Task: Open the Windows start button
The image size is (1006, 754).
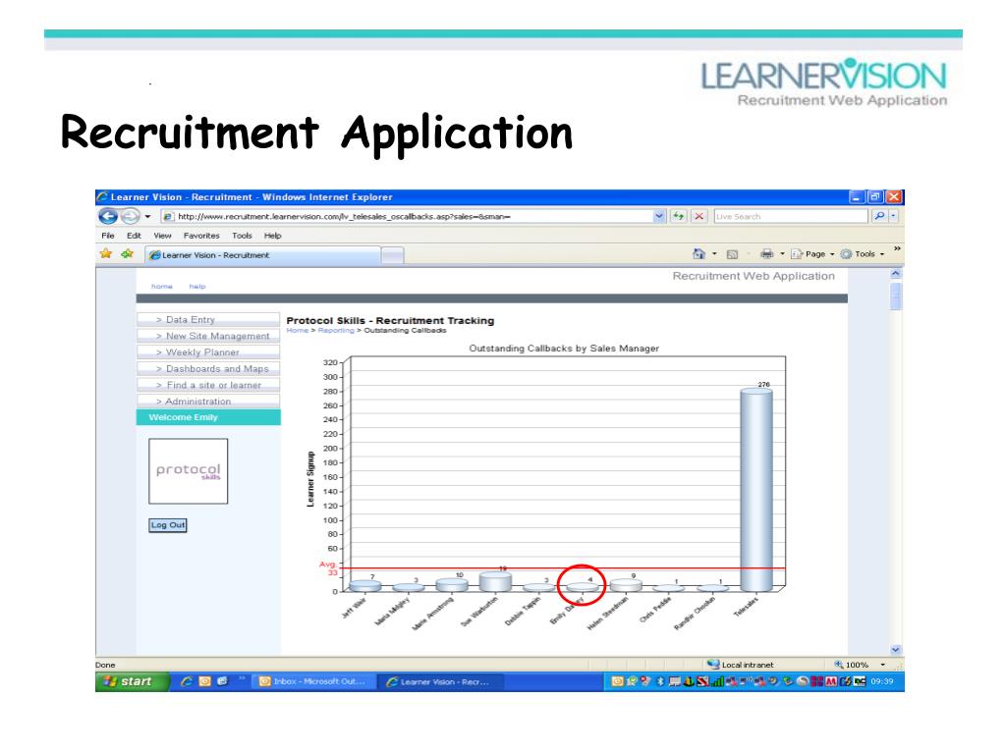Action: click(x=132, y=681)
